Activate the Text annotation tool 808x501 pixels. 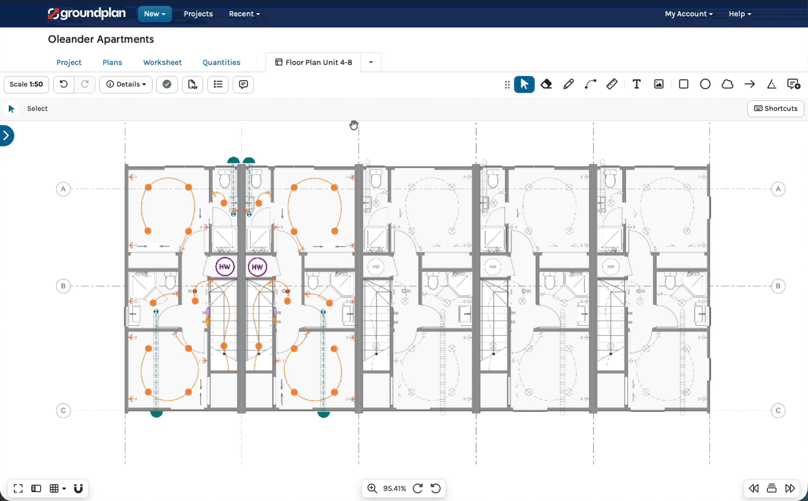click(x=637, y=84)
